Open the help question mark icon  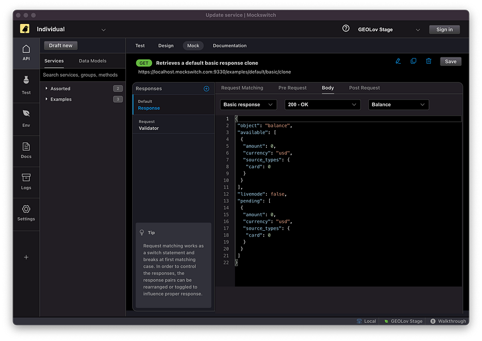[x=346, y=28]
